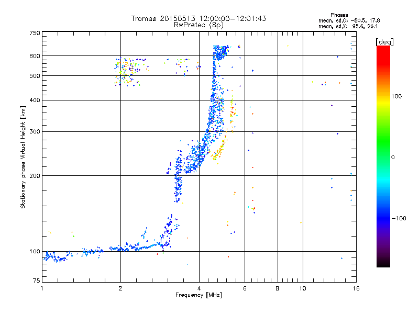Click the dense blue echo cluster above 600 km
The width and height of the screenshot is (419, 314).
point(220,52)
